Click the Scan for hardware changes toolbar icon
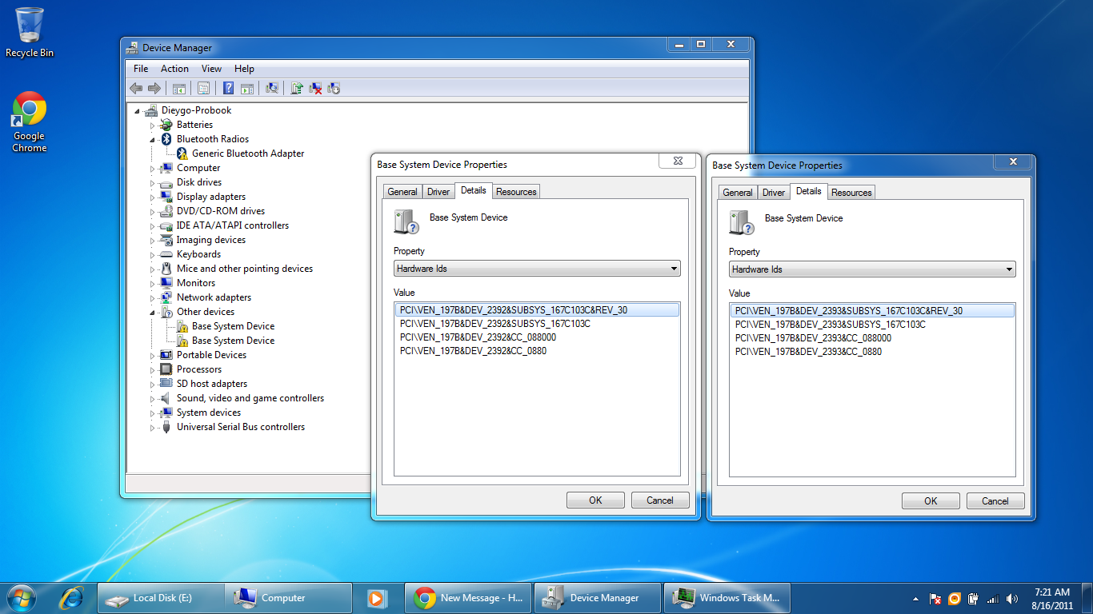Image resolution: width=1093 pixels, height=614 pixels. pyautogui.click(x=272, y=89)
